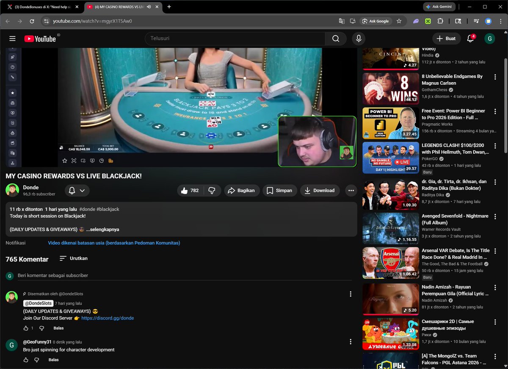This screenshot has height=369, width=508.
Task: Like the pinned @DondeSlots comment
Action: click(26, 328)
